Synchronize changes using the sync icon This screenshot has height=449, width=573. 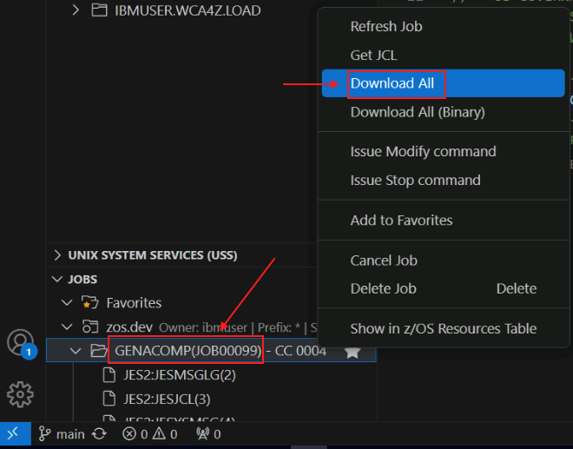pyautogui.click(x=99, y=434)
